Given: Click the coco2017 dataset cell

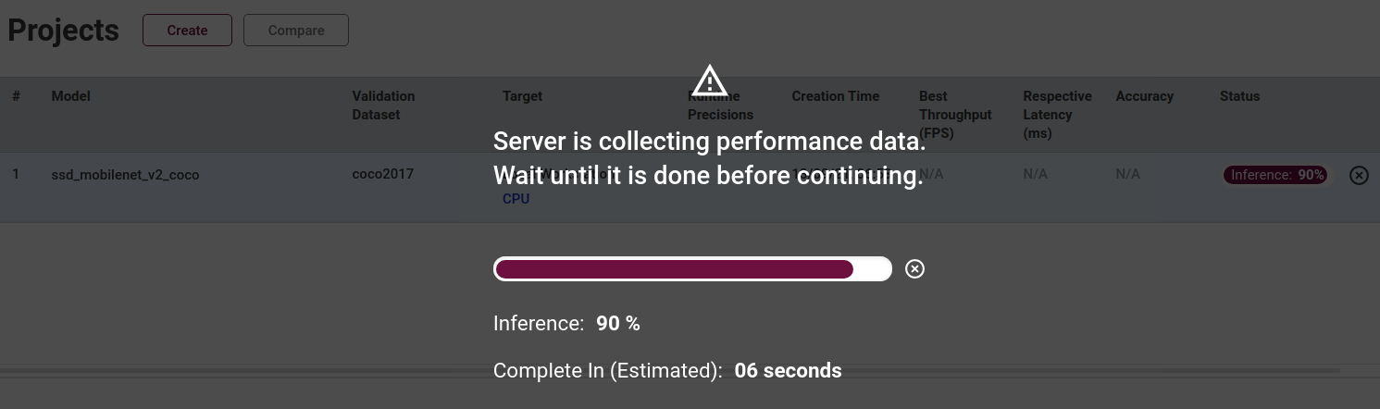Looking at the screenshot, I should 382,174.
